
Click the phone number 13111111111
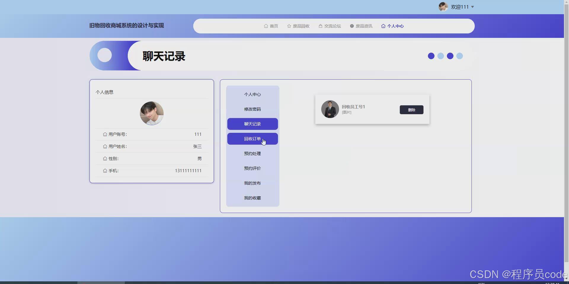click(x=188, y=171)
